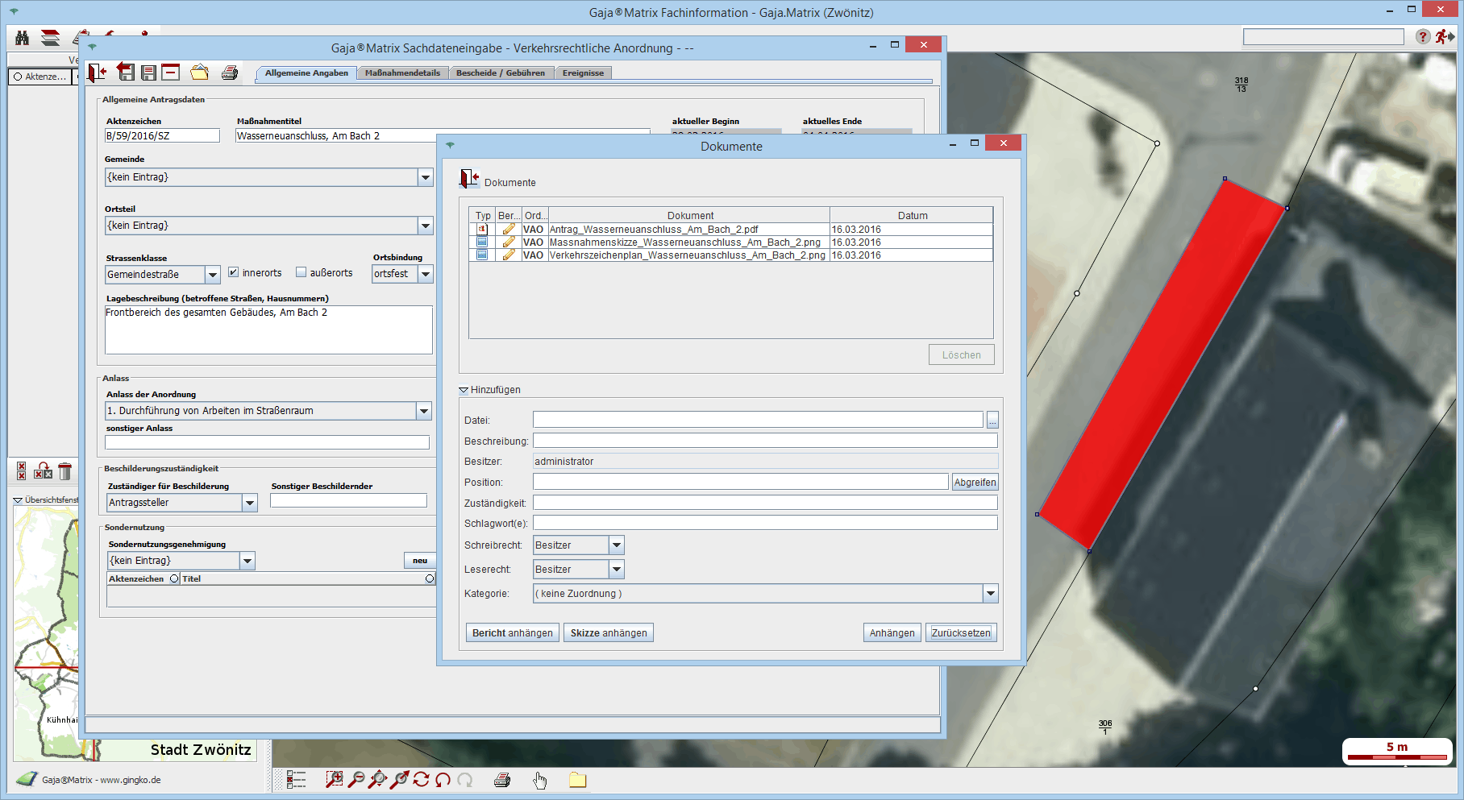Click the Beschreibung input field
The image size is (1464, 800).
click(x=764, y=441)
